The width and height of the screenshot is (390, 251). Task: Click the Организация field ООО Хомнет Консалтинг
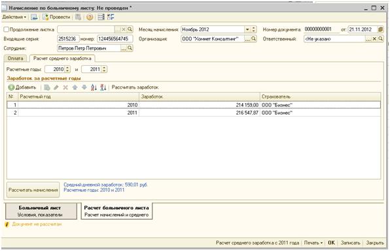tap(213, 39)
